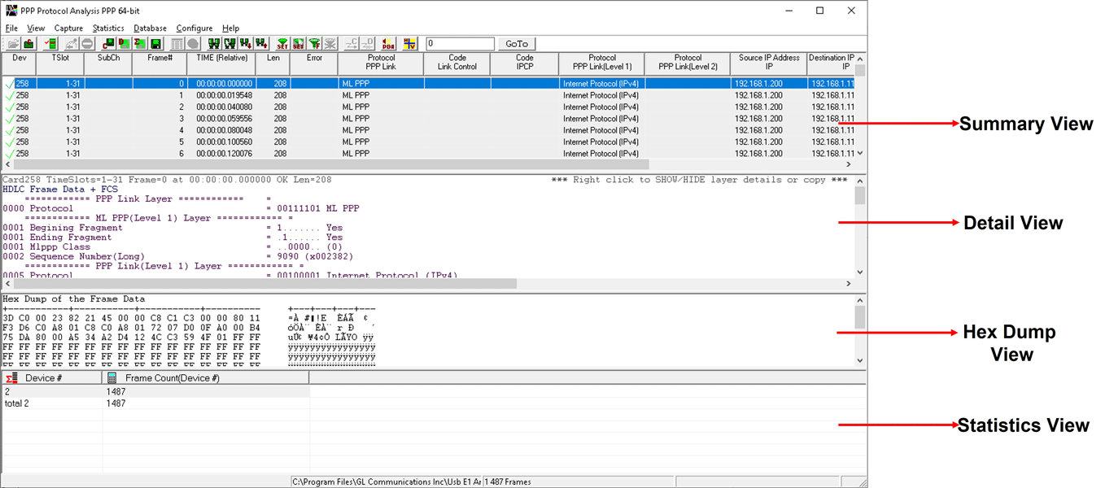Open the Configure menu
Screen dimensions: 1105x488
pyautogui.click(x=194, y=28)
